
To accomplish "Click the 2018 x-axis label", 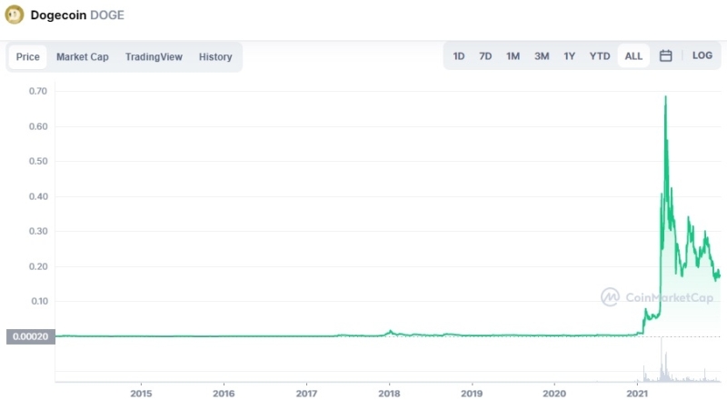I will coord(389,394).
